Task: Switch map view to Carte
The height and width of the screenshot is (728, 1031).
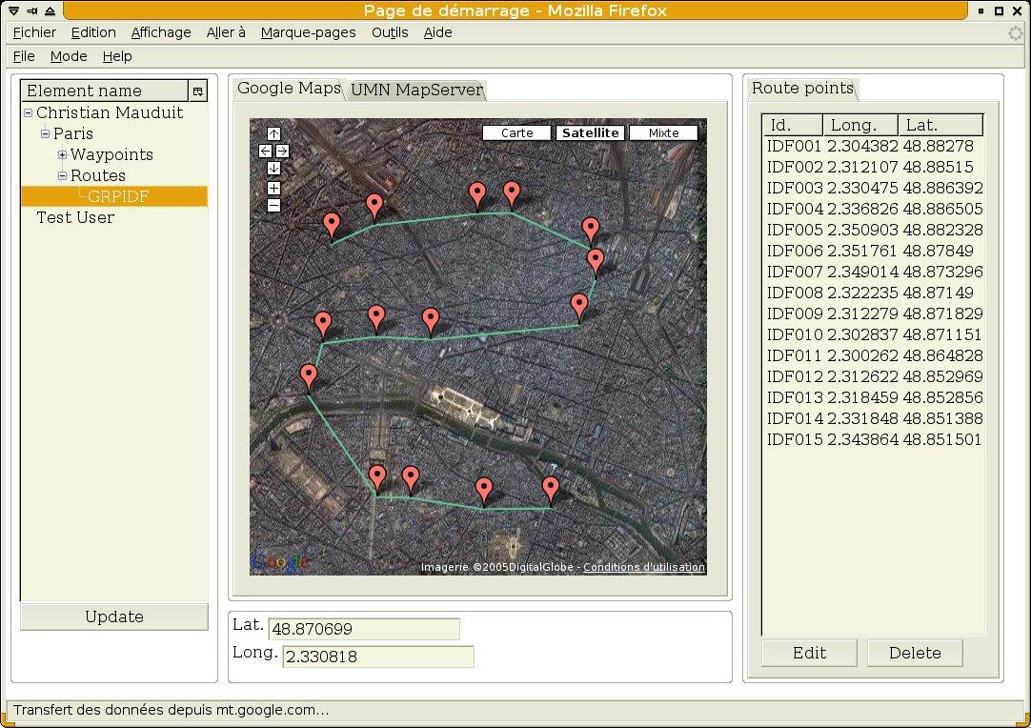Action: (516, 133)
